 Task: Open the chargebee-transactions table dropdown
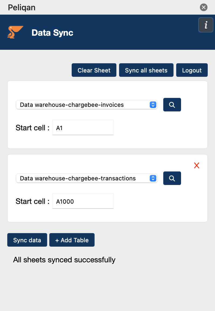tap(87, 178)
